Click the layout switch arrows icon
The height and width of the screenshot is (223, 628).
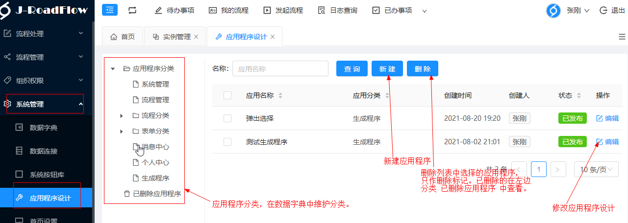(x=132, y=10)
